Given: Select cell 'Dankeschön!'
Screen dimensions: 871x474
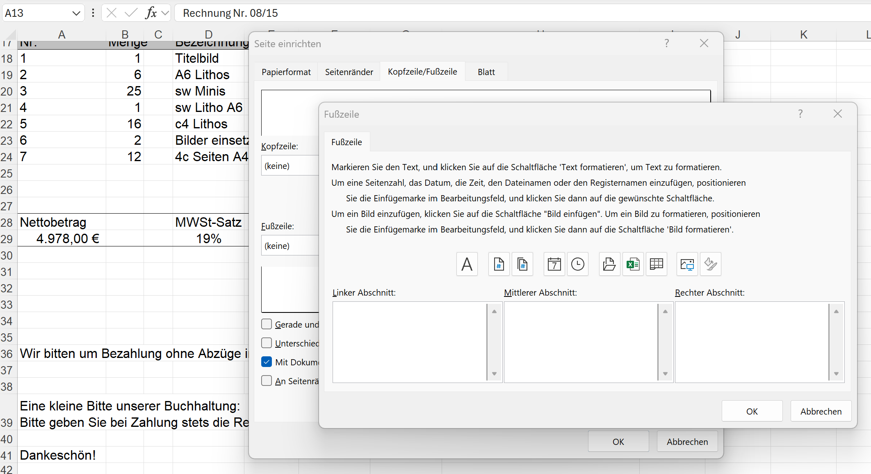Looking at the screenshot, I should pyautogui.click(x=62, y=455).
